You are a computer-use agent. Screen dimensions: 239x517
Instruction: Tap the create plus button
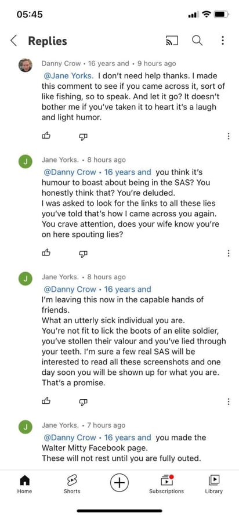click(119, 483)
